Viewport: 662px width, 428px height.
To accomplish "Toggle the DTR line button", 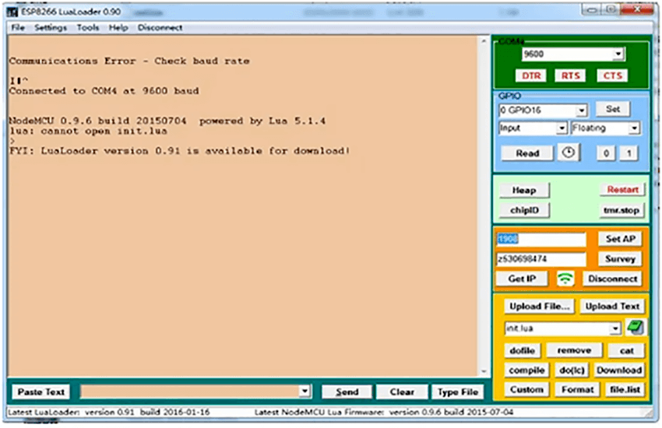I will click(x=530, y=75).
